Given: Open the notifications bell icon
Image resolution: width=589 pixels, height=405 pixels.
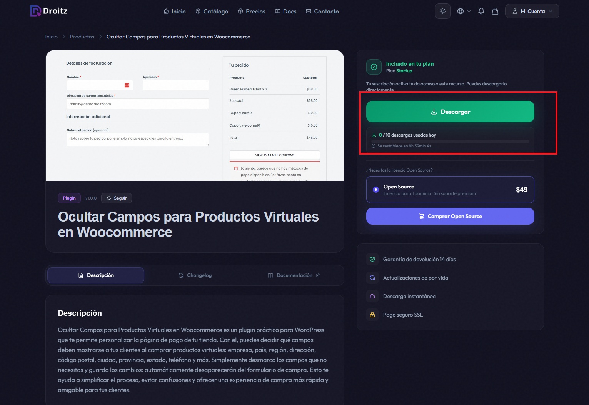Looking at the screenshot, I should pyautogui.click(x=481, y=11).
